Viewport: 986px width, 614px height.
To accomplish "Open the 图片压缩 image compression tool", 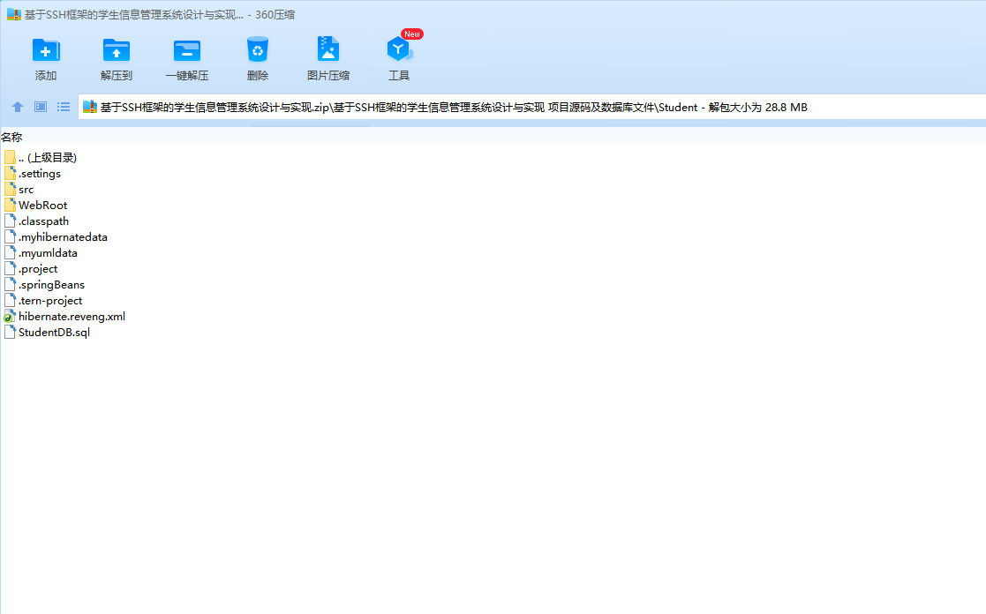I will (x=327, y=49).
